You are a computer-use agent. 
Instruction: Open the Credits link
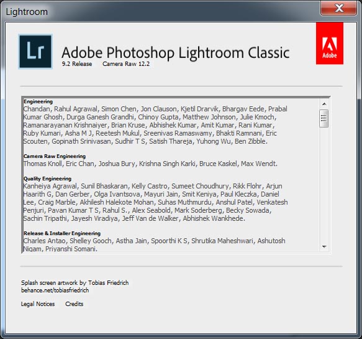click(74, 304)
